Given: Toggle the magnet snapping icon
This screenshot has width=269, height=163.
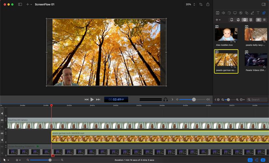Looking at the screenshot, I should [x=257, y=160].
